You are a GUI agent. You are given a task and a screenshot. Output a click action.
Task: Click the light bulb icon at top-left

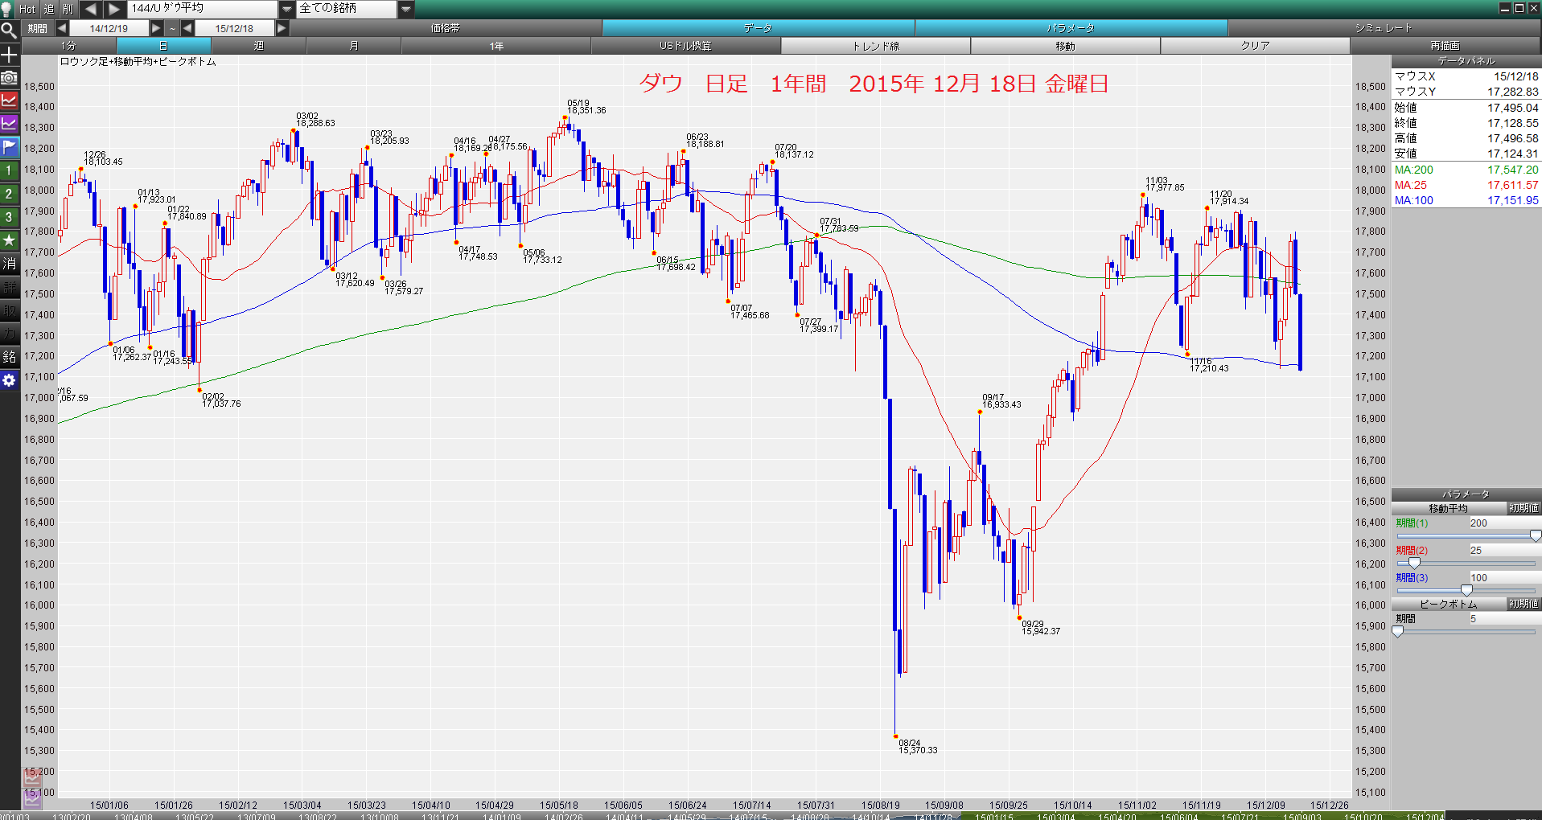pos(8,9)
